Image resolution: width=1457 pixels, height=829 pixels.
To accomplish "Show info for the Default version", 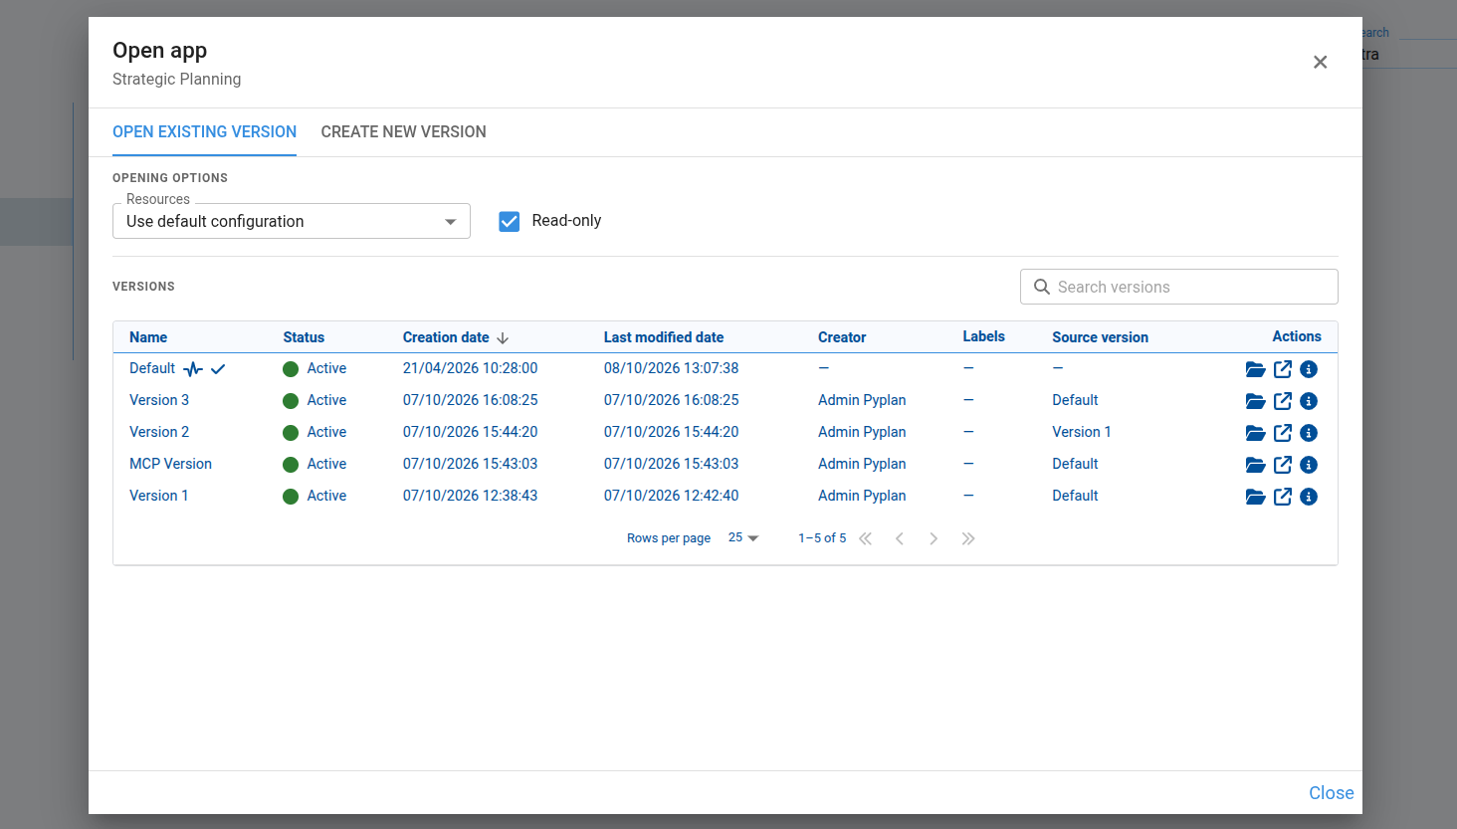I will pyautogui.click(x=1309, y=369).
